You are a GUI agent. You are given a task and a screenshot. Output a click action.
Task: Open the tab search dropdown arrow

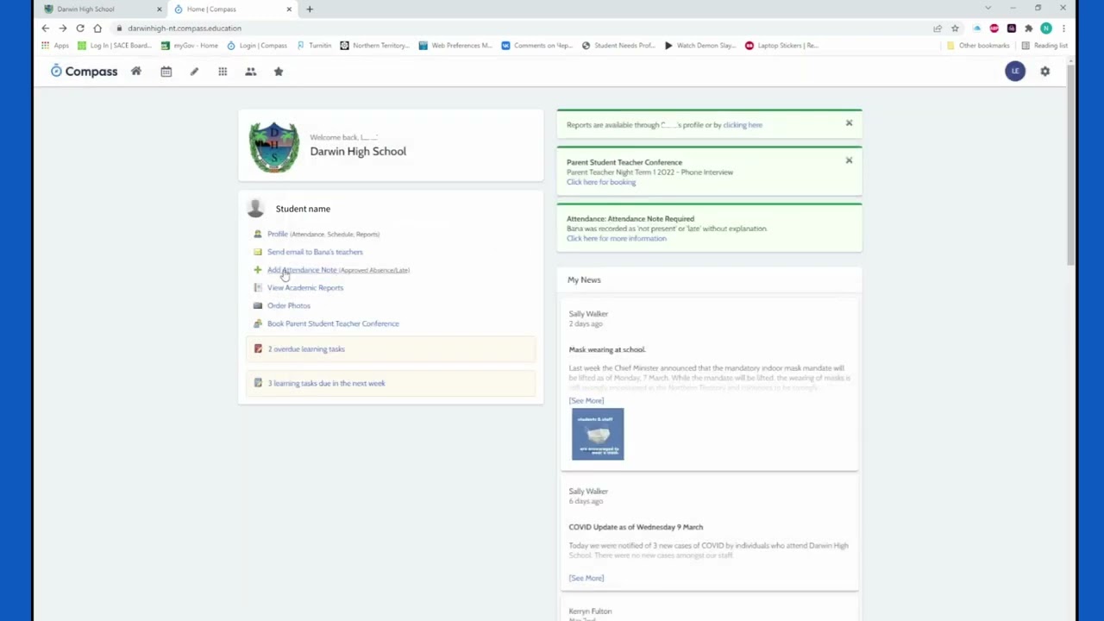coord(988,9)
